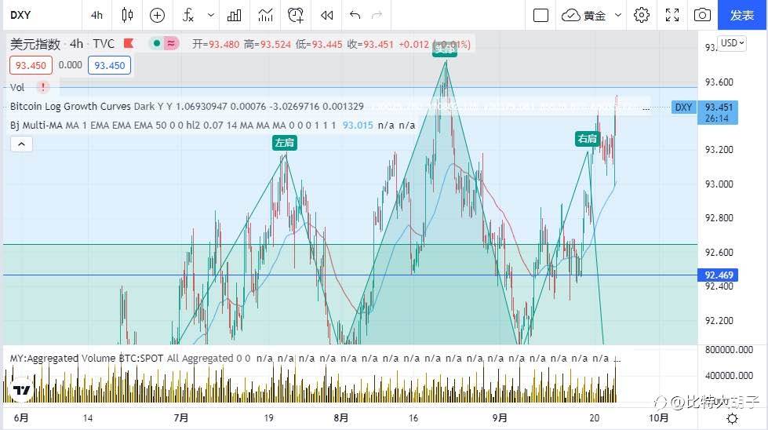768x430 pixels.
Task: Click the pink approximate-data indicator
Action: tap(171, 44)
